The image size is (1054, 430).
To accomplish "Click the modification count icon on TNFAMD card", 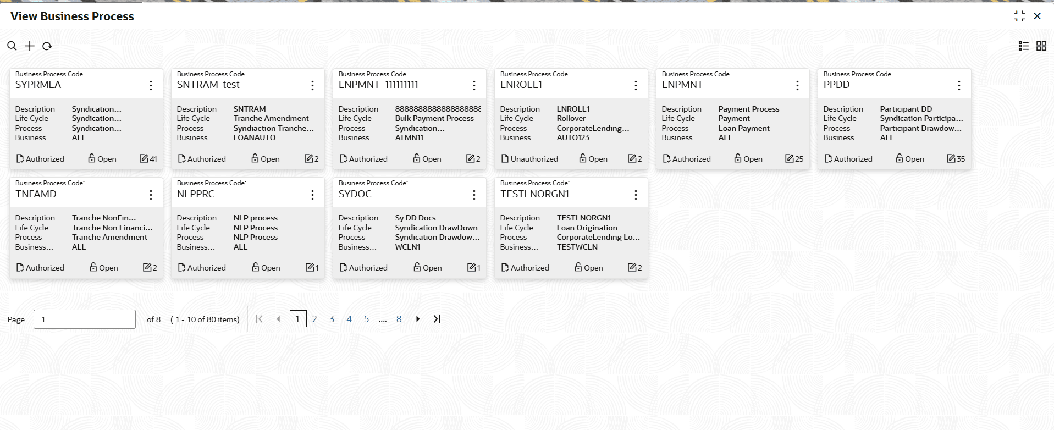I will [147, 267].
